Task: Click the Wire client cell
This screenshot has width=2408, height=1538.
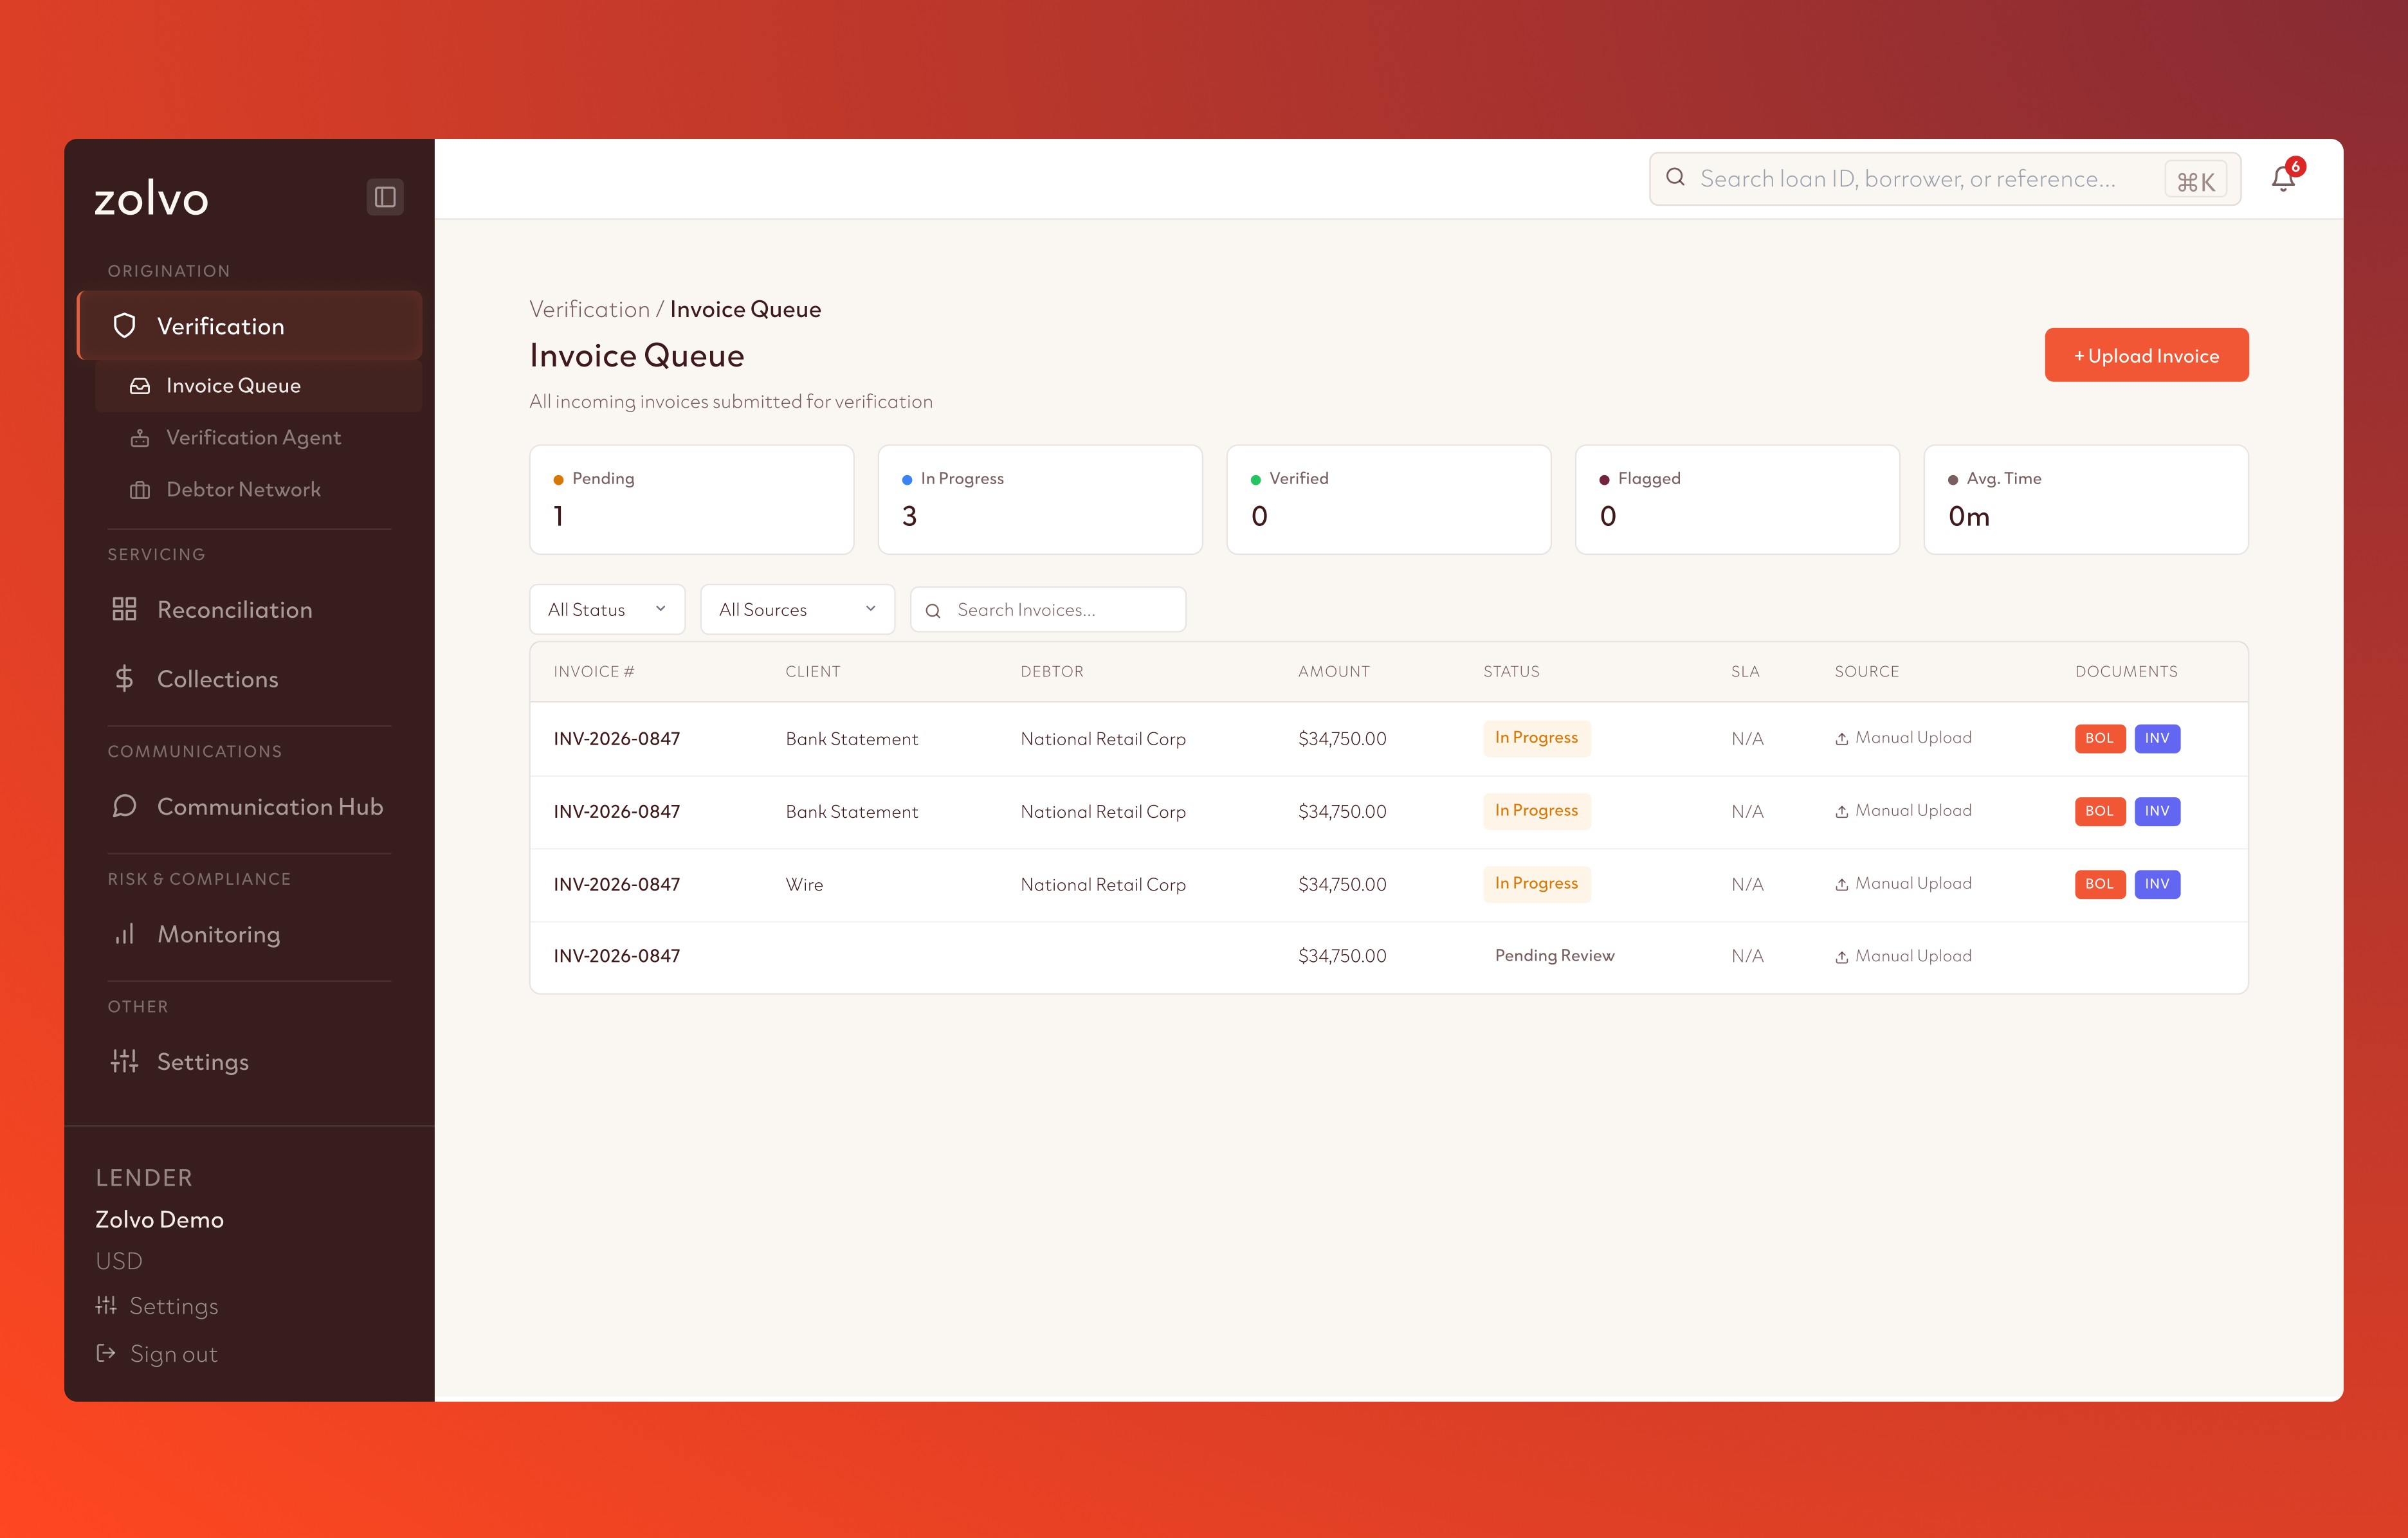Action: point(804,885)
